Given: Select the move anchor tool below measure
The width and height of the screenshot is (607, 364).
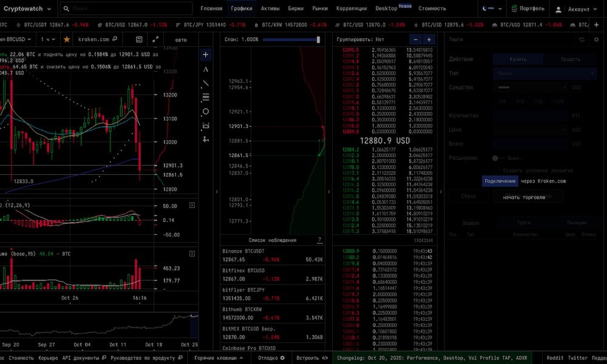Looking at the screenshot, I should click(206, 140).
